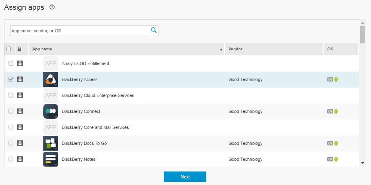Click the Analytics GD Entitlement lock icon
This screenshot has height=185, width=371.
[20, 63]
